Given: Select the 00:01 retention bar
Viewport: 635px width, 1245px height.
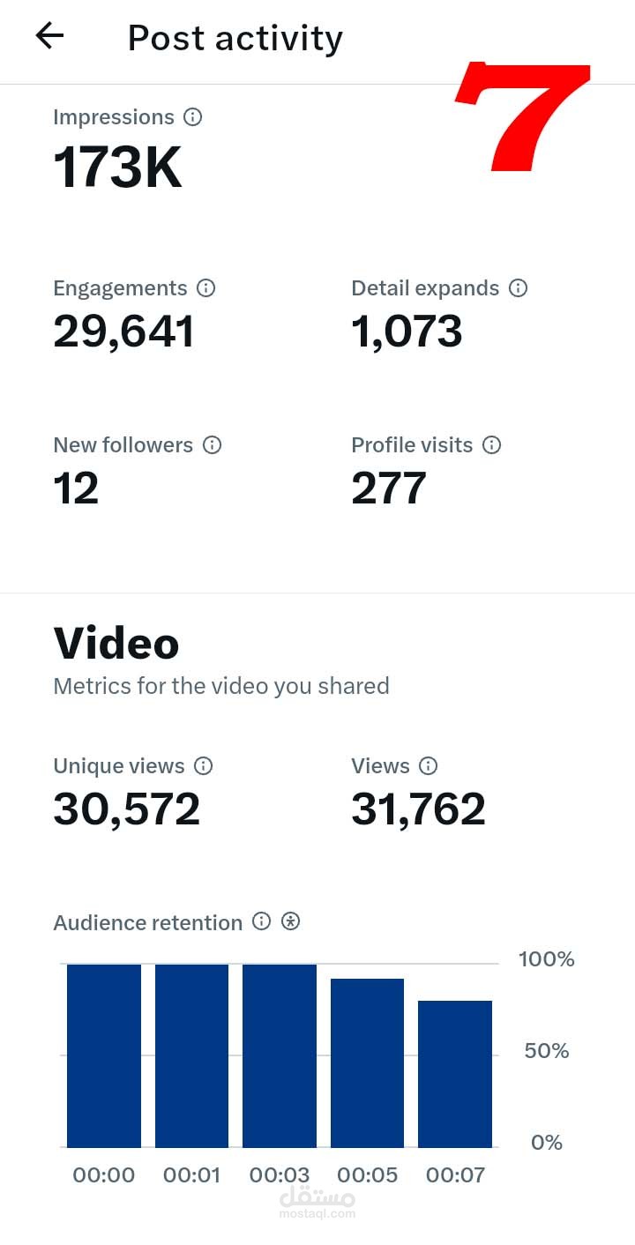Looking at the screenshot, I should 191,1055.
